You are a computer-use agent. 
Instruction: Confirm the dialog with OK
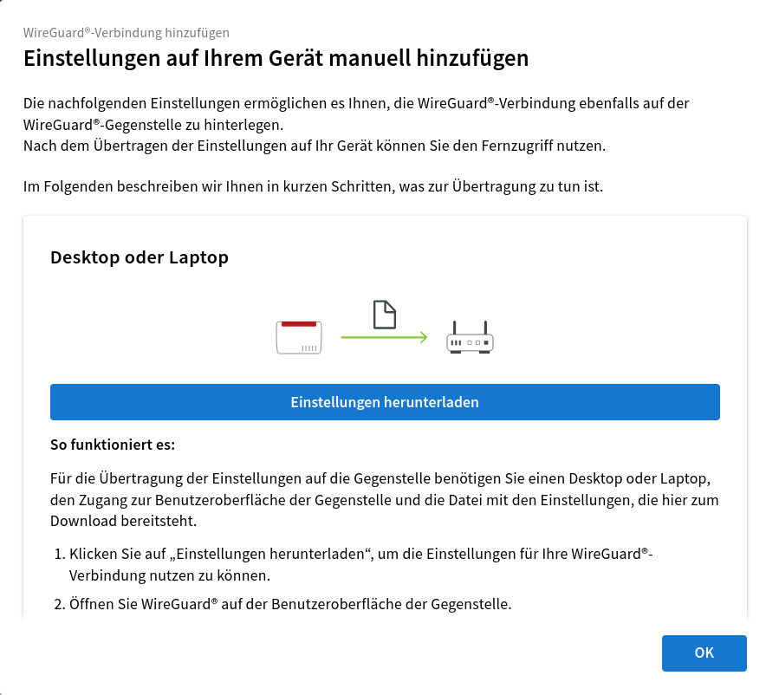pos(704,653)
